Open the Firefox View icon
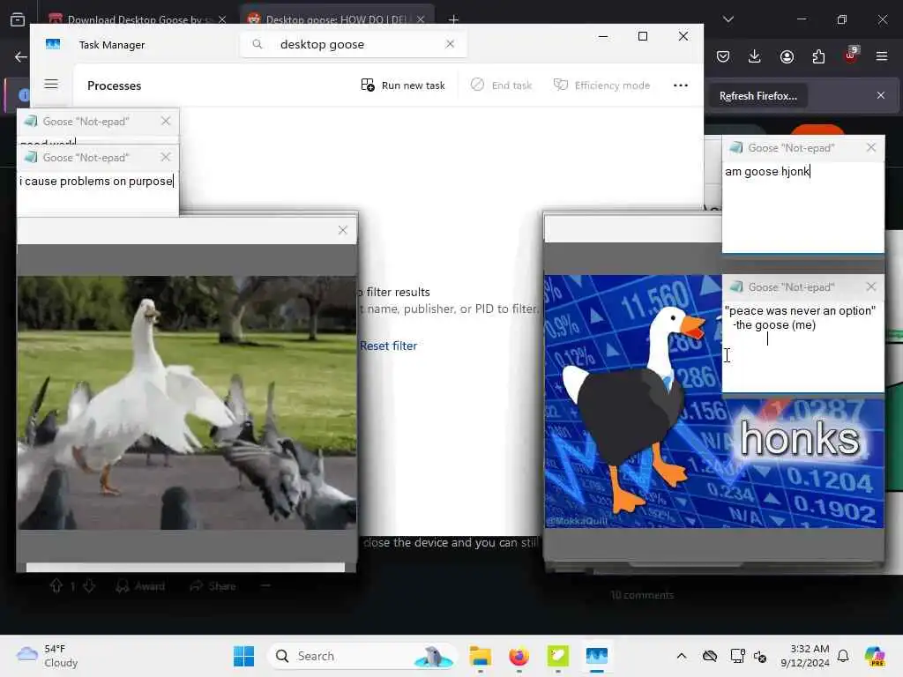The image size is (903, 677). 18,19
